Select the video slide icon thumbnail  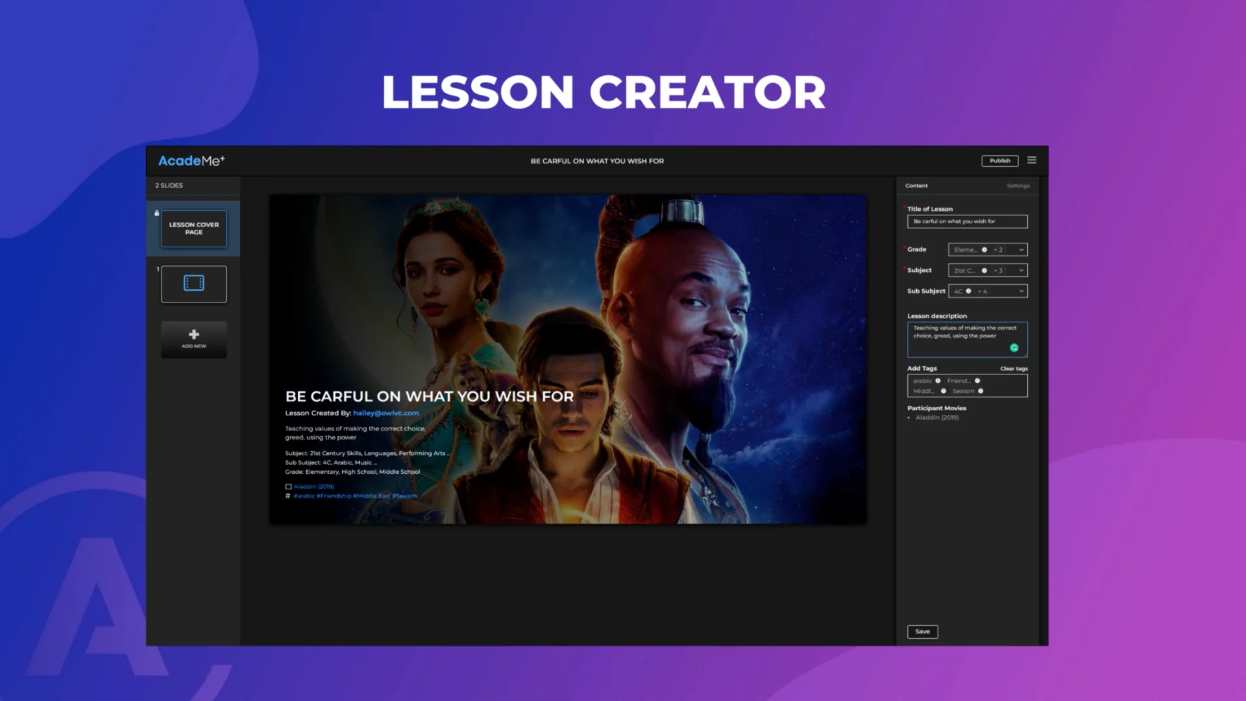point(193,284)
